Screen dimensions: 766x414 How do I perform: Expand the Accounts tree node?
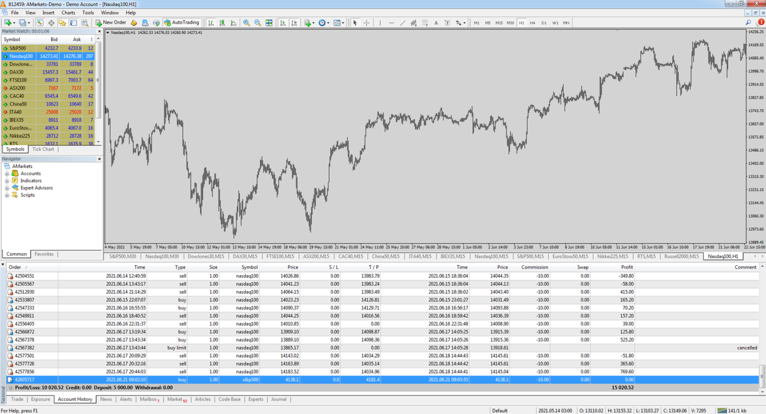coord(7,174)
